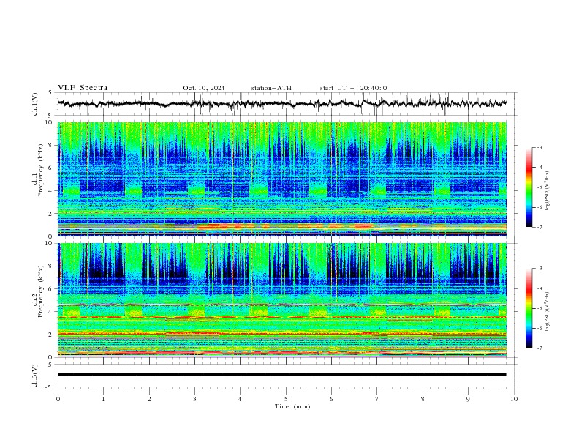Click the "Time (min)" axis title

click(x=292, y=406)
